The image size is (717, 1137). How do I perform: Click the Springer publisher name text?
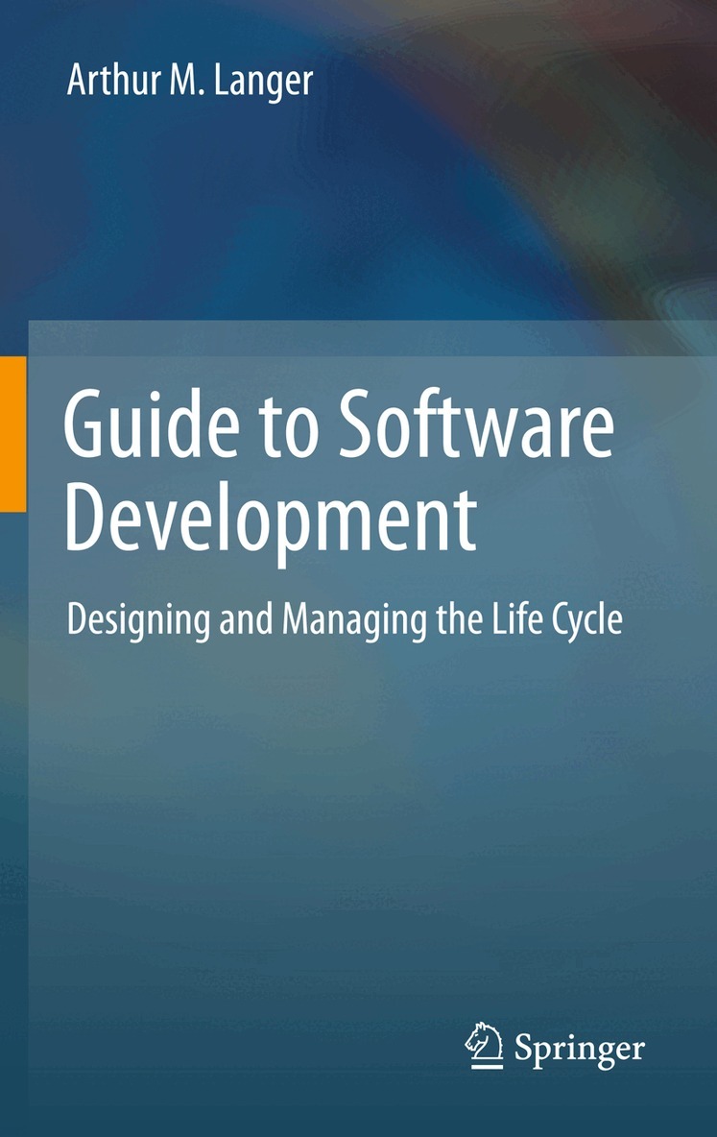[x=579, y=1048]
